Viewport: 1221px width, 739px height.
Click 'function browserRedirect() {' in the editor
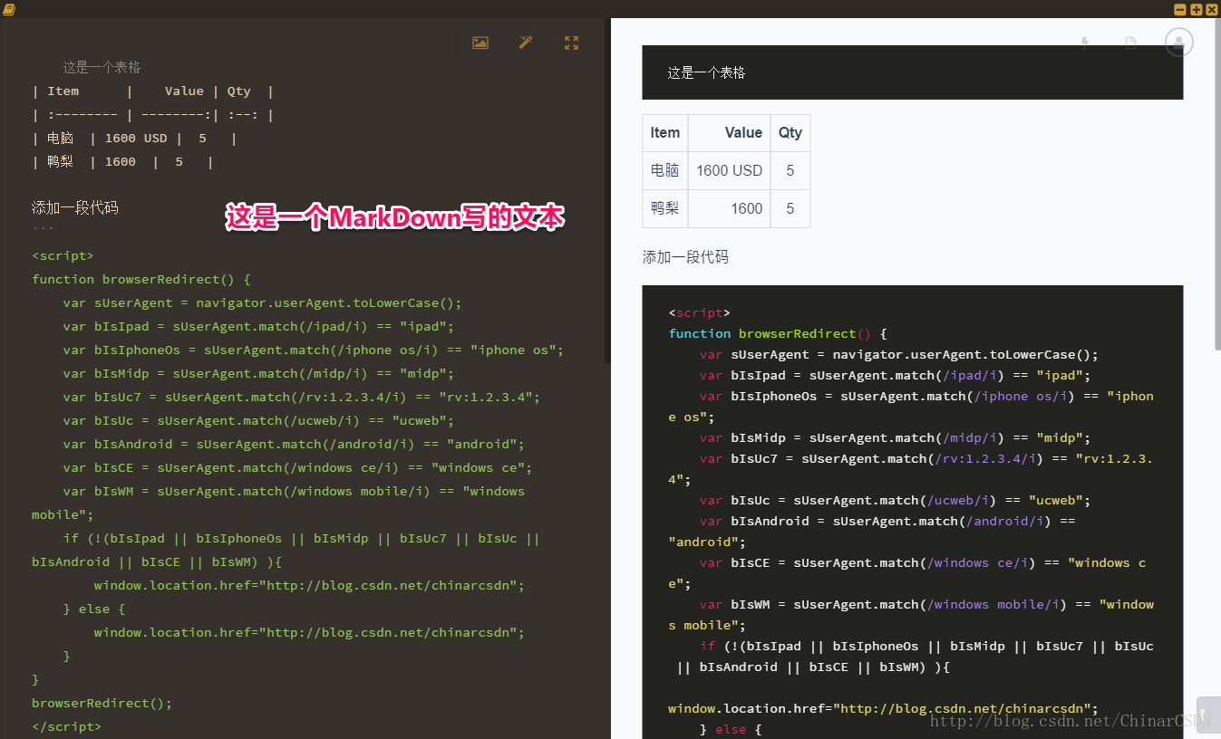pos(141,279)
